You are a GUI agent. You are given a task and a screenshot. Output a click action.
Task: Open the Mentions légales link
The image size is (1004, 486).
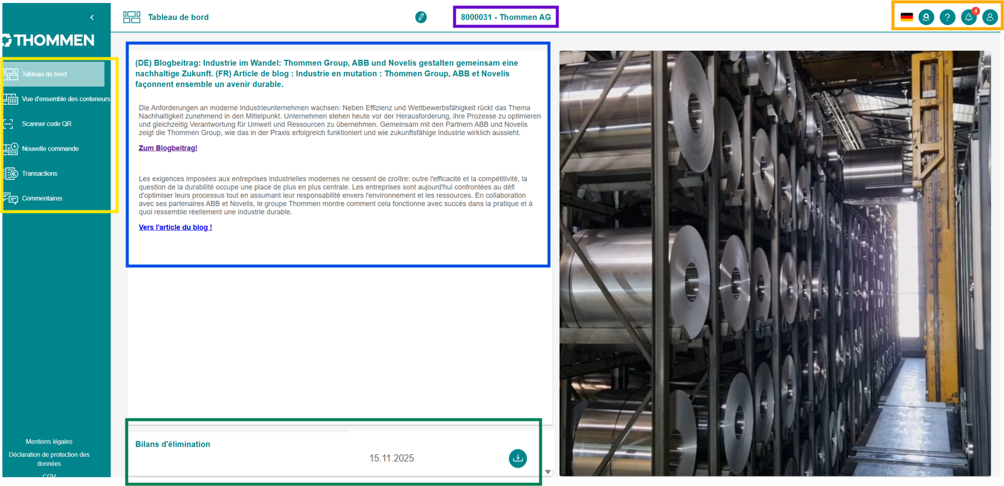click(49, 442)
